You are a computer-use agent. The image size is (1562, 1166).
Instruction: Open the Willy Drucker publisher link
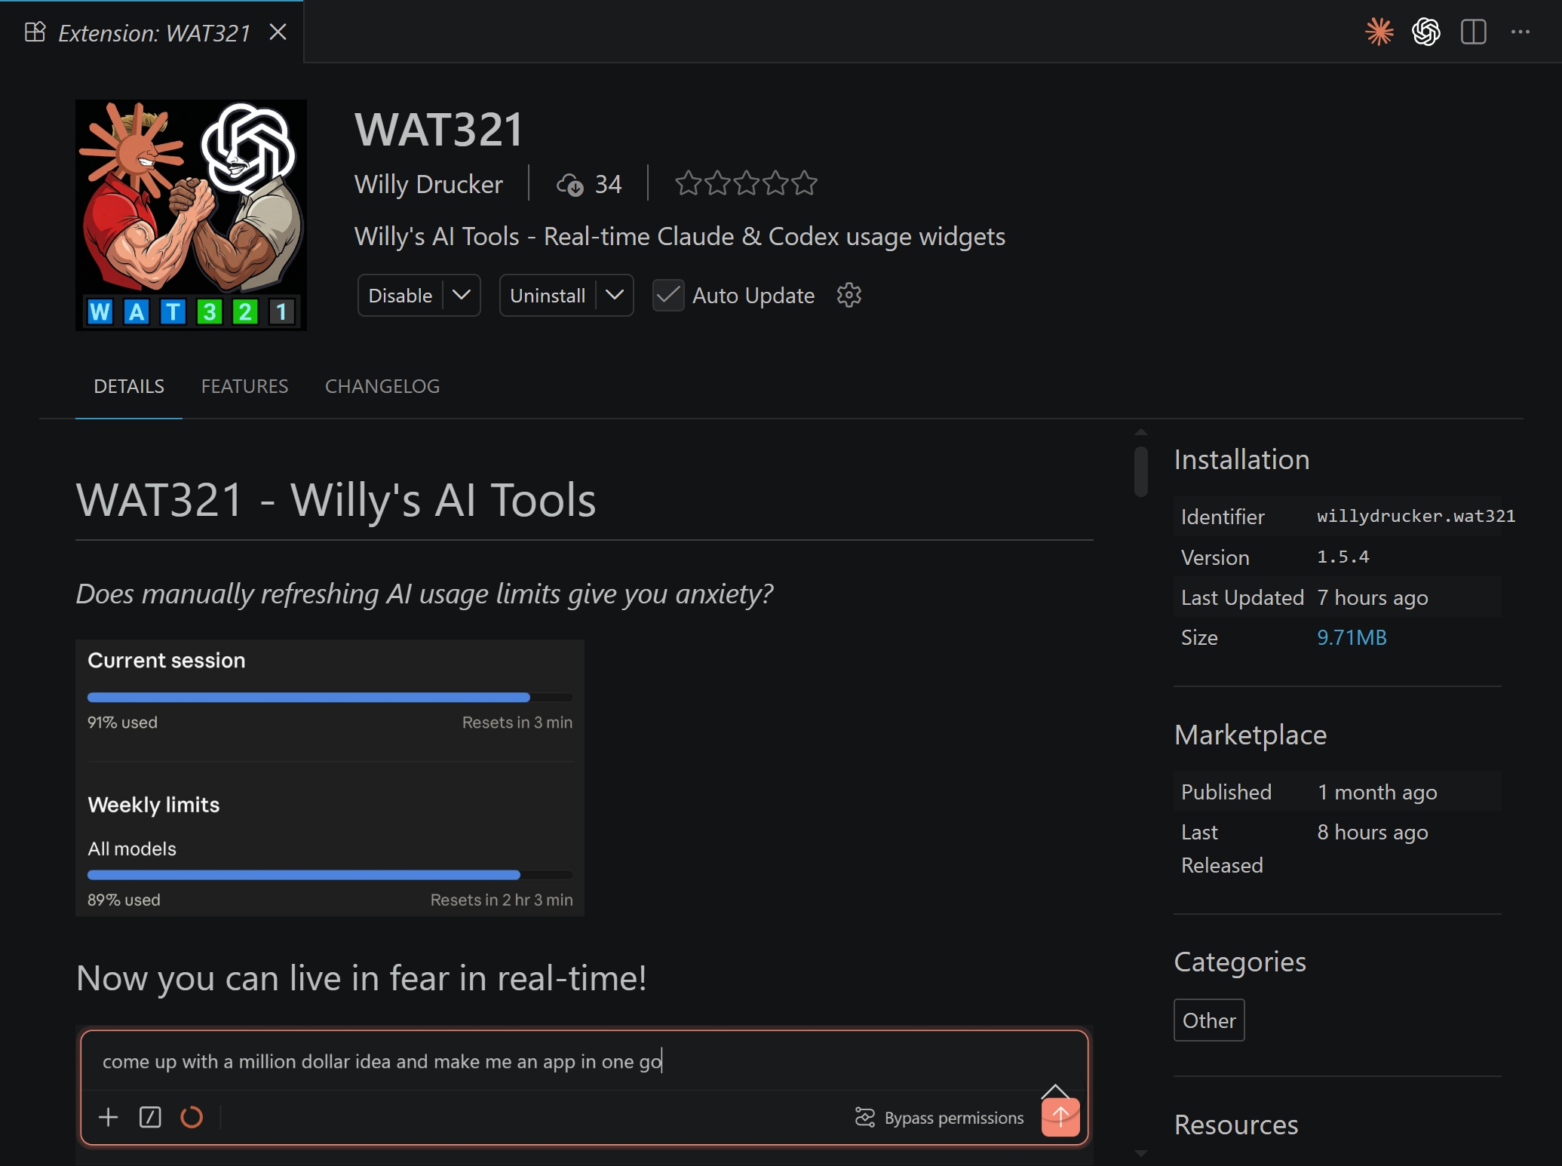coord(428,184)
